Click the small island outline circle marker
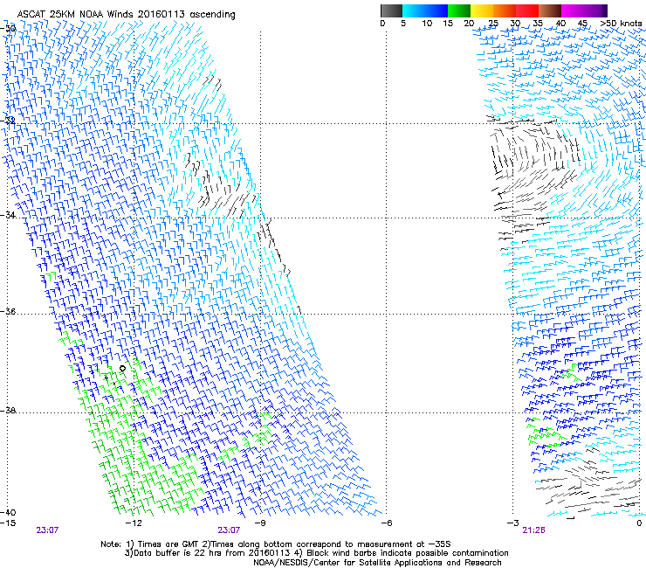 (x=122, y=369)
